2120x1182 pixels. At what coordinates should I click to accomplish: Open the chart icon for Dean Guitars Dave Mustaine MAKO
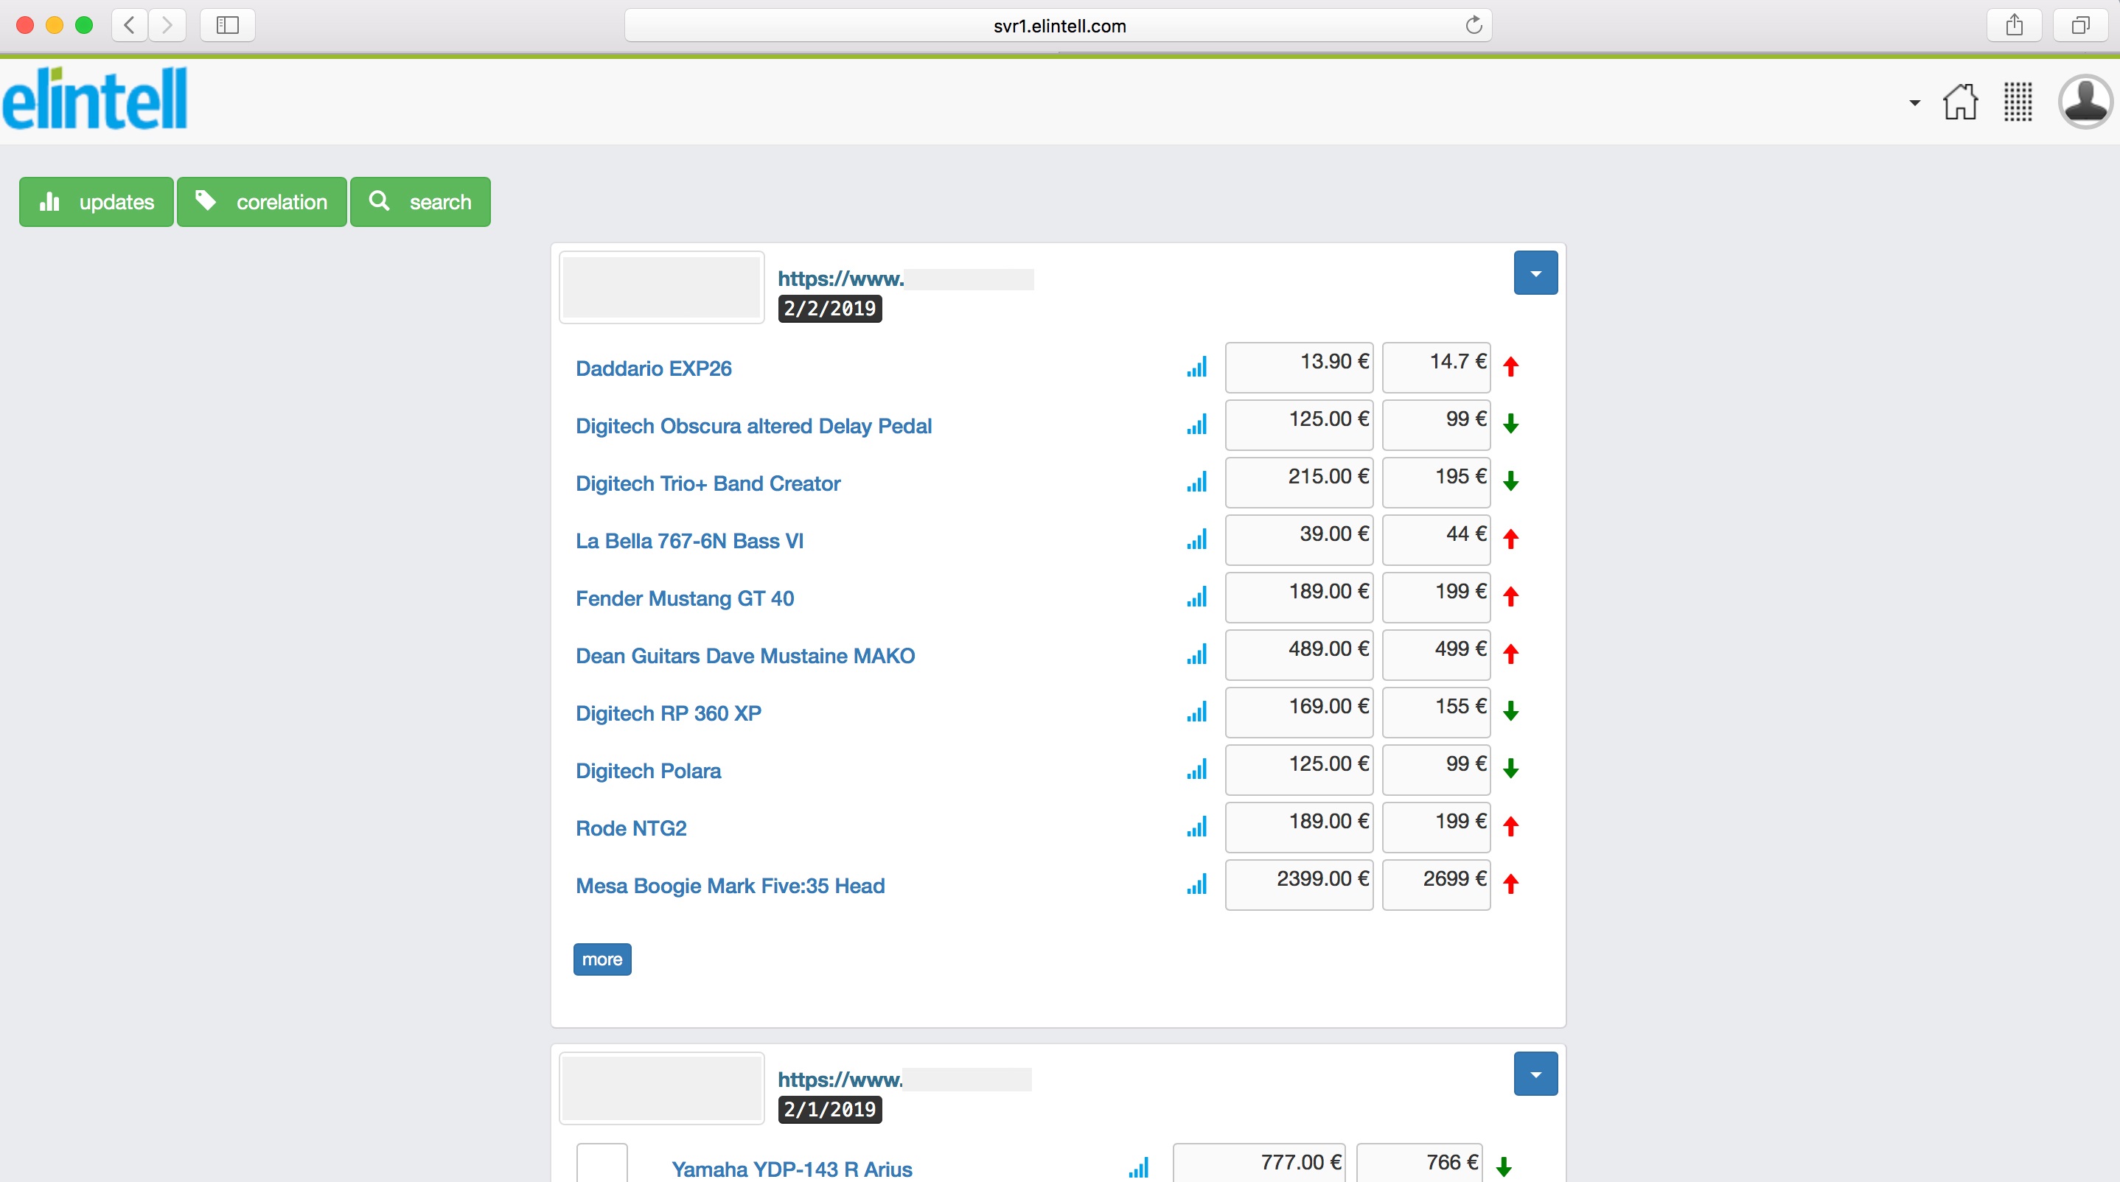coord(1196,655)
